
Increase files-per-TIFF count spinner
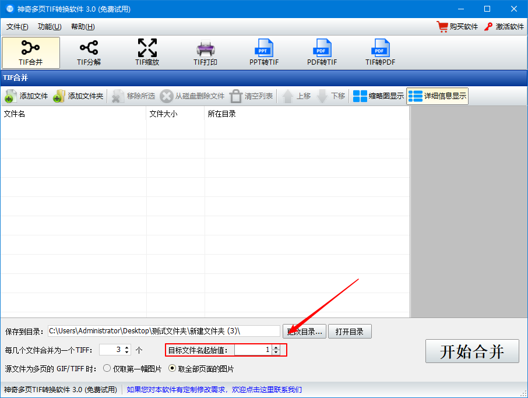point(127,347)
